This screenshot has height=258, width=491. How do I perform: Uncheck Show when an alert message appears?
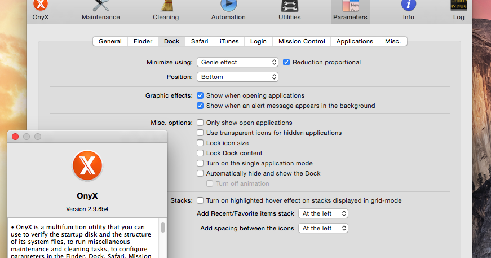coord(200,106)
